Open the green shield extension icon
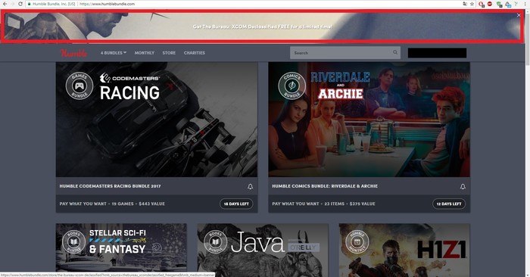Viewport: 530px width, 277px height. pos(499,4)
